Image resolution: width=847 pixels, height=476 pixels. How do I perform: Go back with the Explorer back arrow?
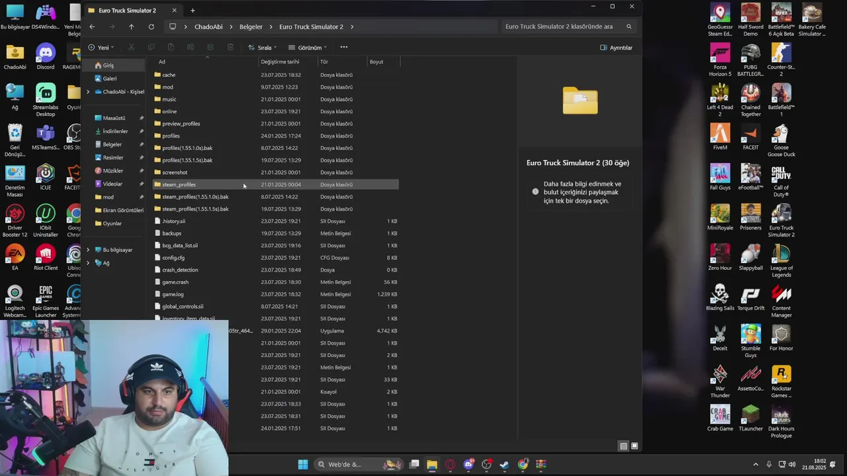pos(92,26)
